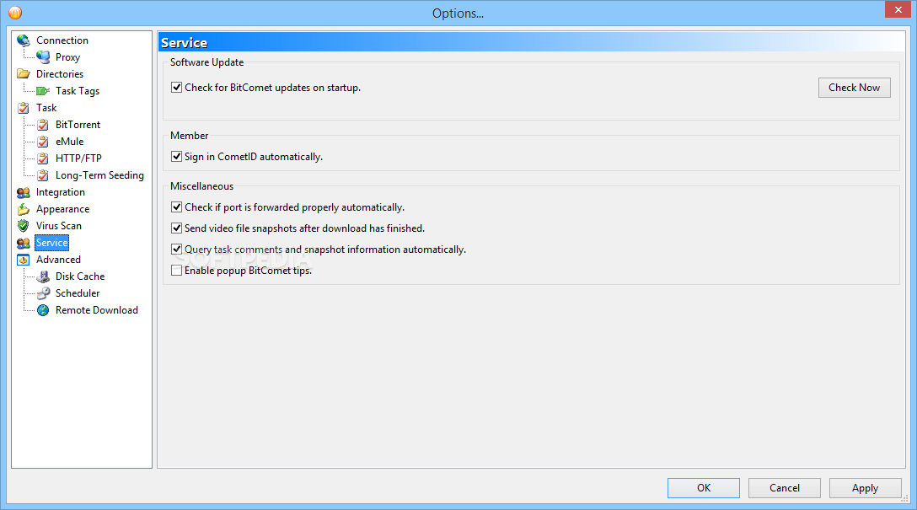
Task: Confirm with the OK button
Action: click(x=704, y=488)
